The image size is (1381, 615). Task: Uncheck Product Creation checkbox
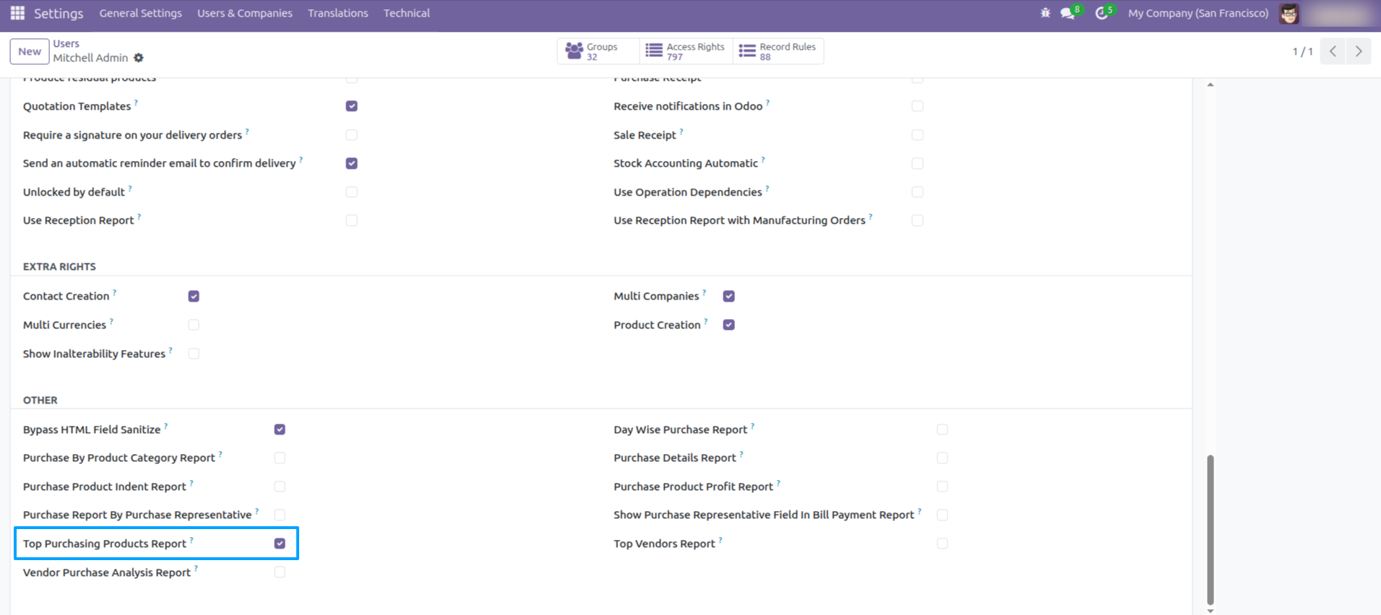coord(728,325)
